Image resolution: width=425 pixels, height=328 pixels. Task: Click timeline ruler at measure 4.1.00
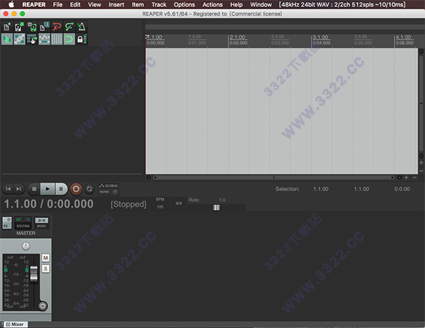point(404,37)
